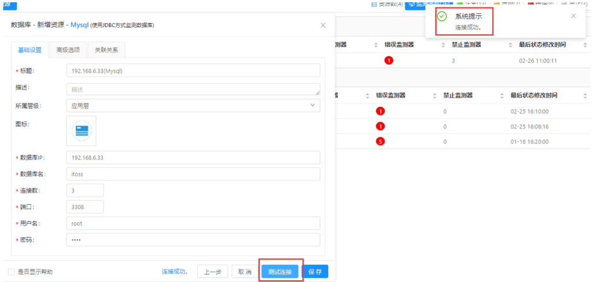Viewport: 592px width, 282px height.
Task: Enable the 是否显示帮助 checkbox
Action: [x=12, y=272]
